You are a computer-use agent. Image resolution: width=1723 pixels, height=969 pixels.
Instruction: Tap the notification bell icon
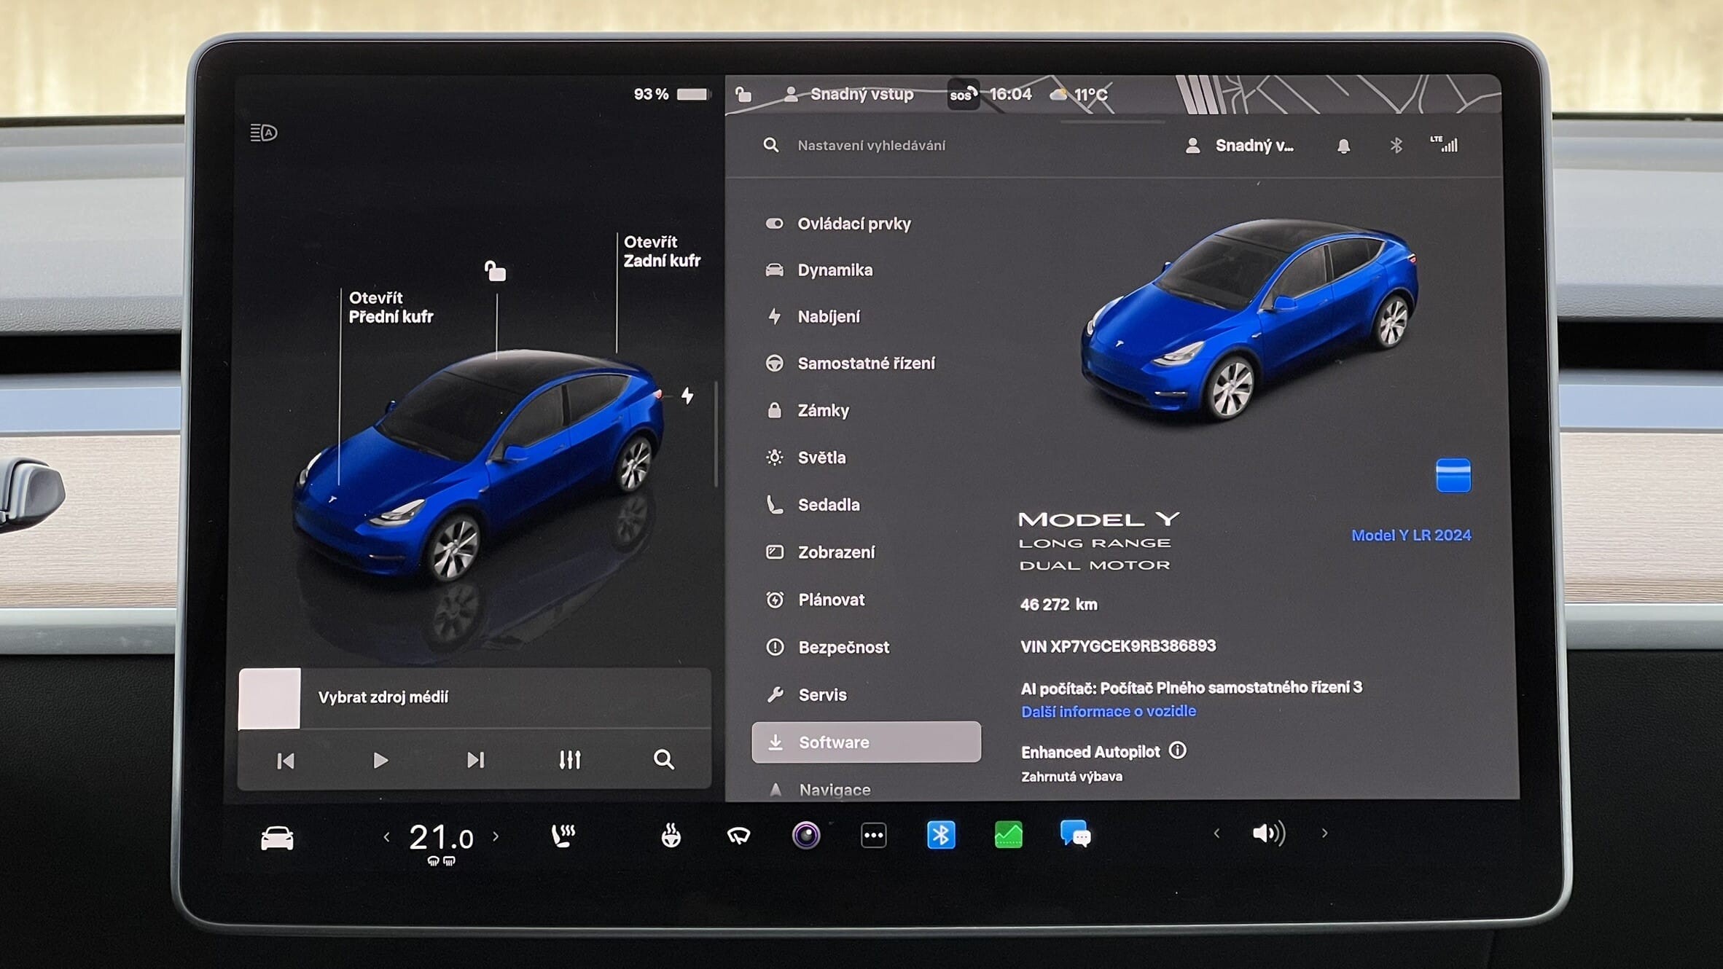1343,146
